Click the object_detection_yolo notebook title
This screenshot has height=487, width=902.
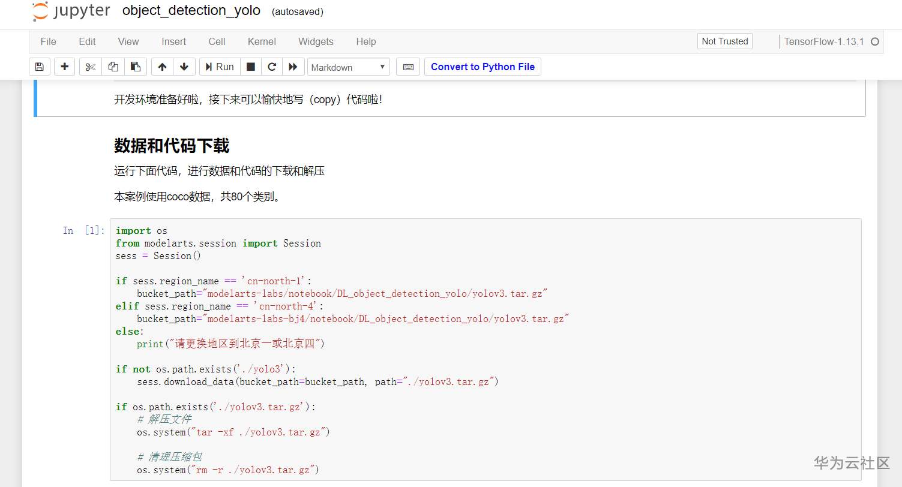191,11
